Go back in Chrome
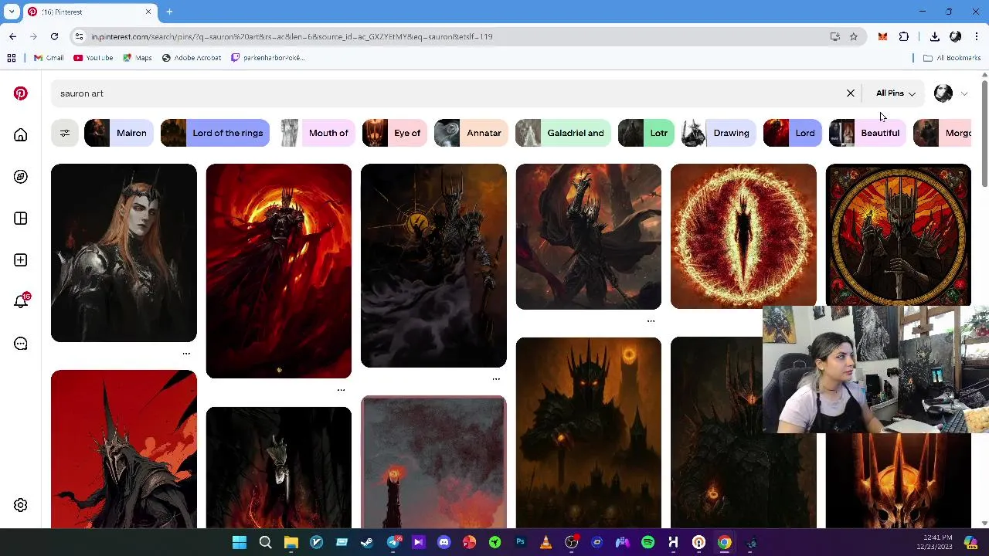Image resolution: width=989 pixels, height=556 pixels. pyautogui.click(x=12, y=36)
